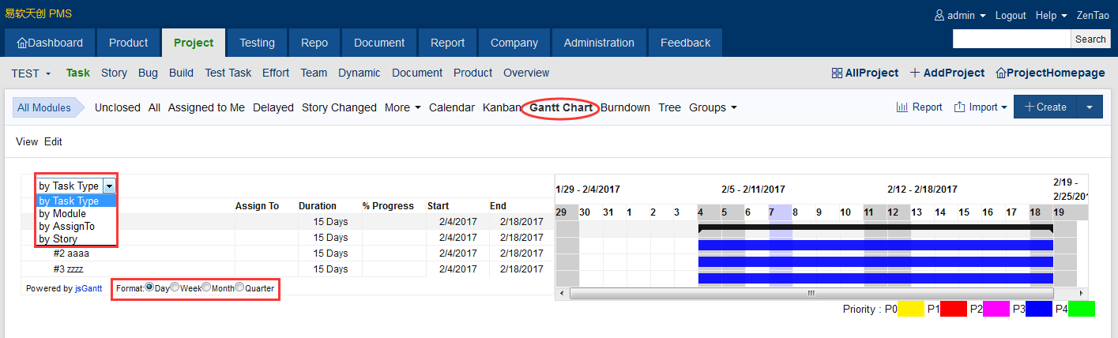This screenshot has height=338, width=1118.
Task: Click the Search button
Action: [1090, 39]
